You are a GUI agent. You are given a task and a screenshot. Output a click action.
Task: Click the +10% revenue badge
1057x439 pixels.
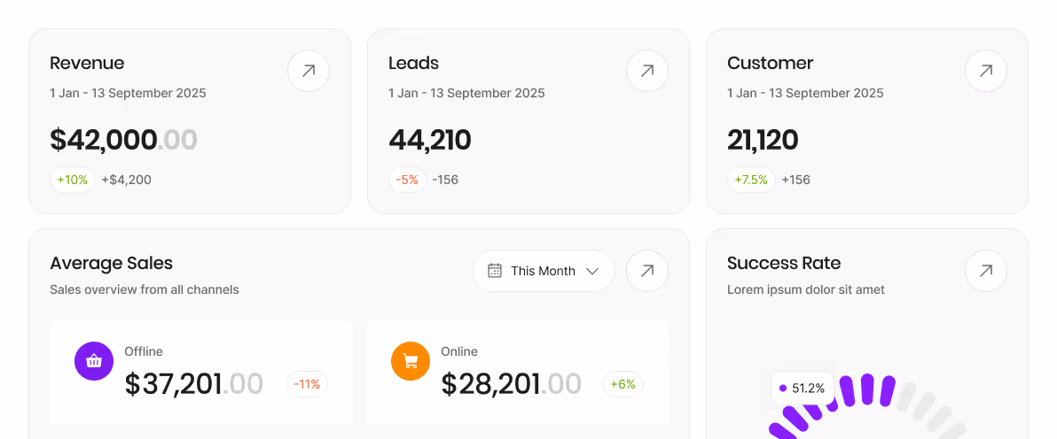[x=73, y=180]
